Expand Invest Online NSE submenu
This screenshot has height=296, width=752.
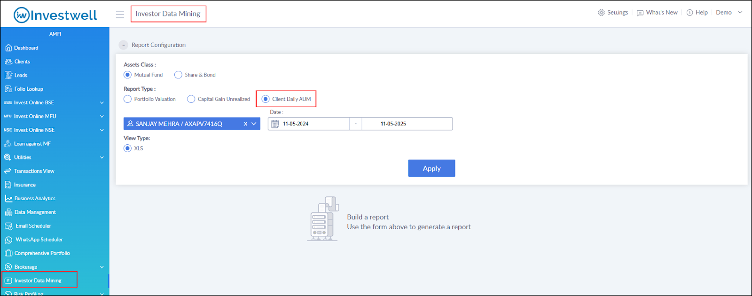102,130
